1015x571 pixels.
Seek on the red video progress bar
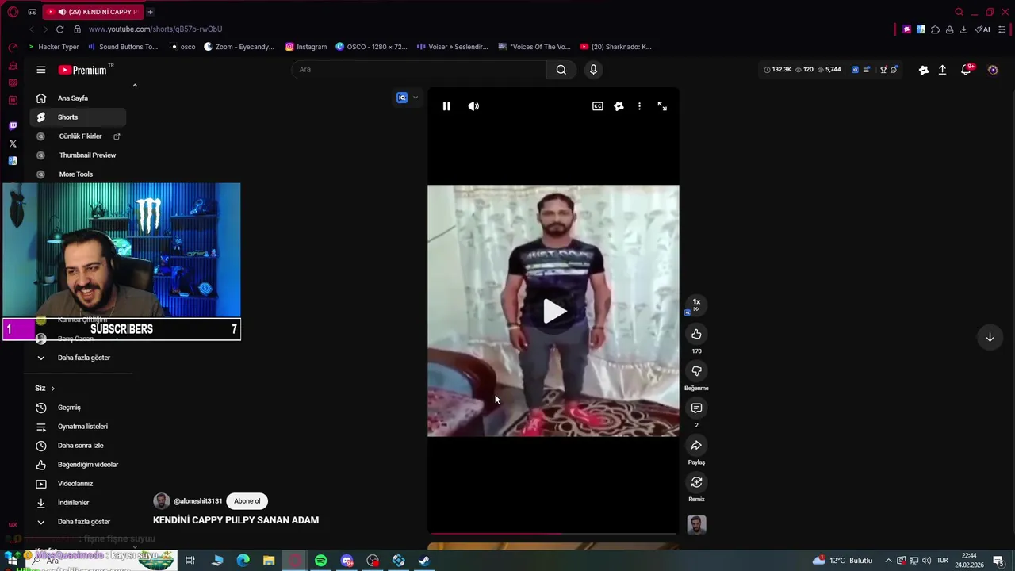553,534
